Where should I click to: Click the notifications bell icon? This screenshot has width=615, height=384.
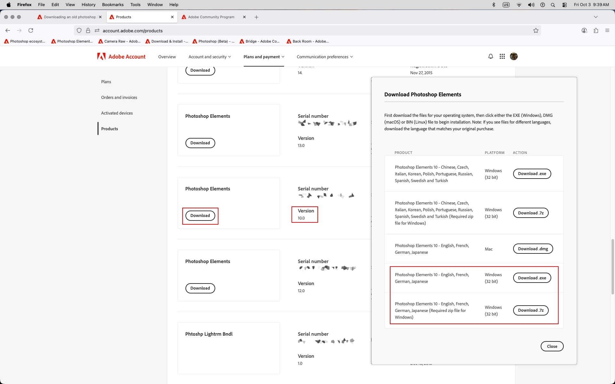[490, 57]
